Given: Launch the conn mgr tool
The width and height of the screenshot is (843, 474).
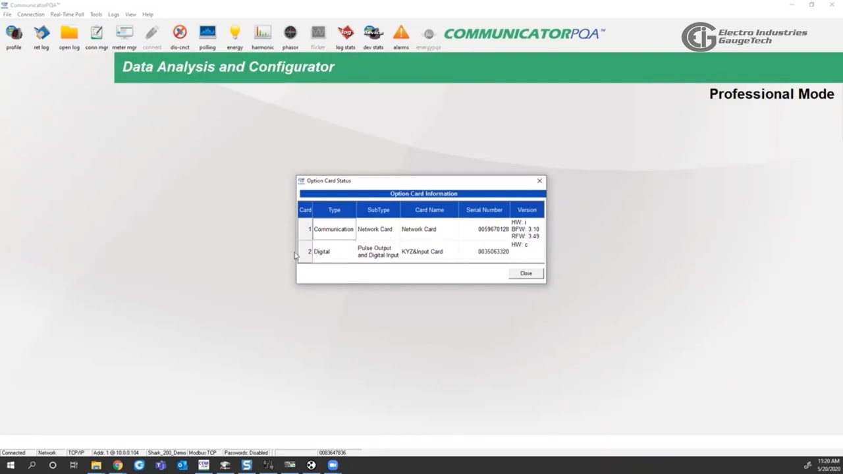Looking at the screenshot, I should [97, 37].
